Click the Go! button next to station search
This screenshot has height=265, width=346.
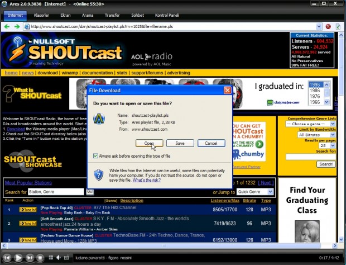pos(90,192)
